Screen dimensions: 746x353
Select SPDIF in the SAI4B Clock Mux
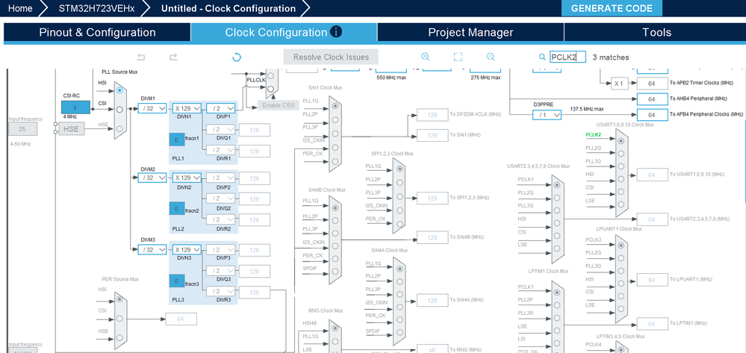335,272
